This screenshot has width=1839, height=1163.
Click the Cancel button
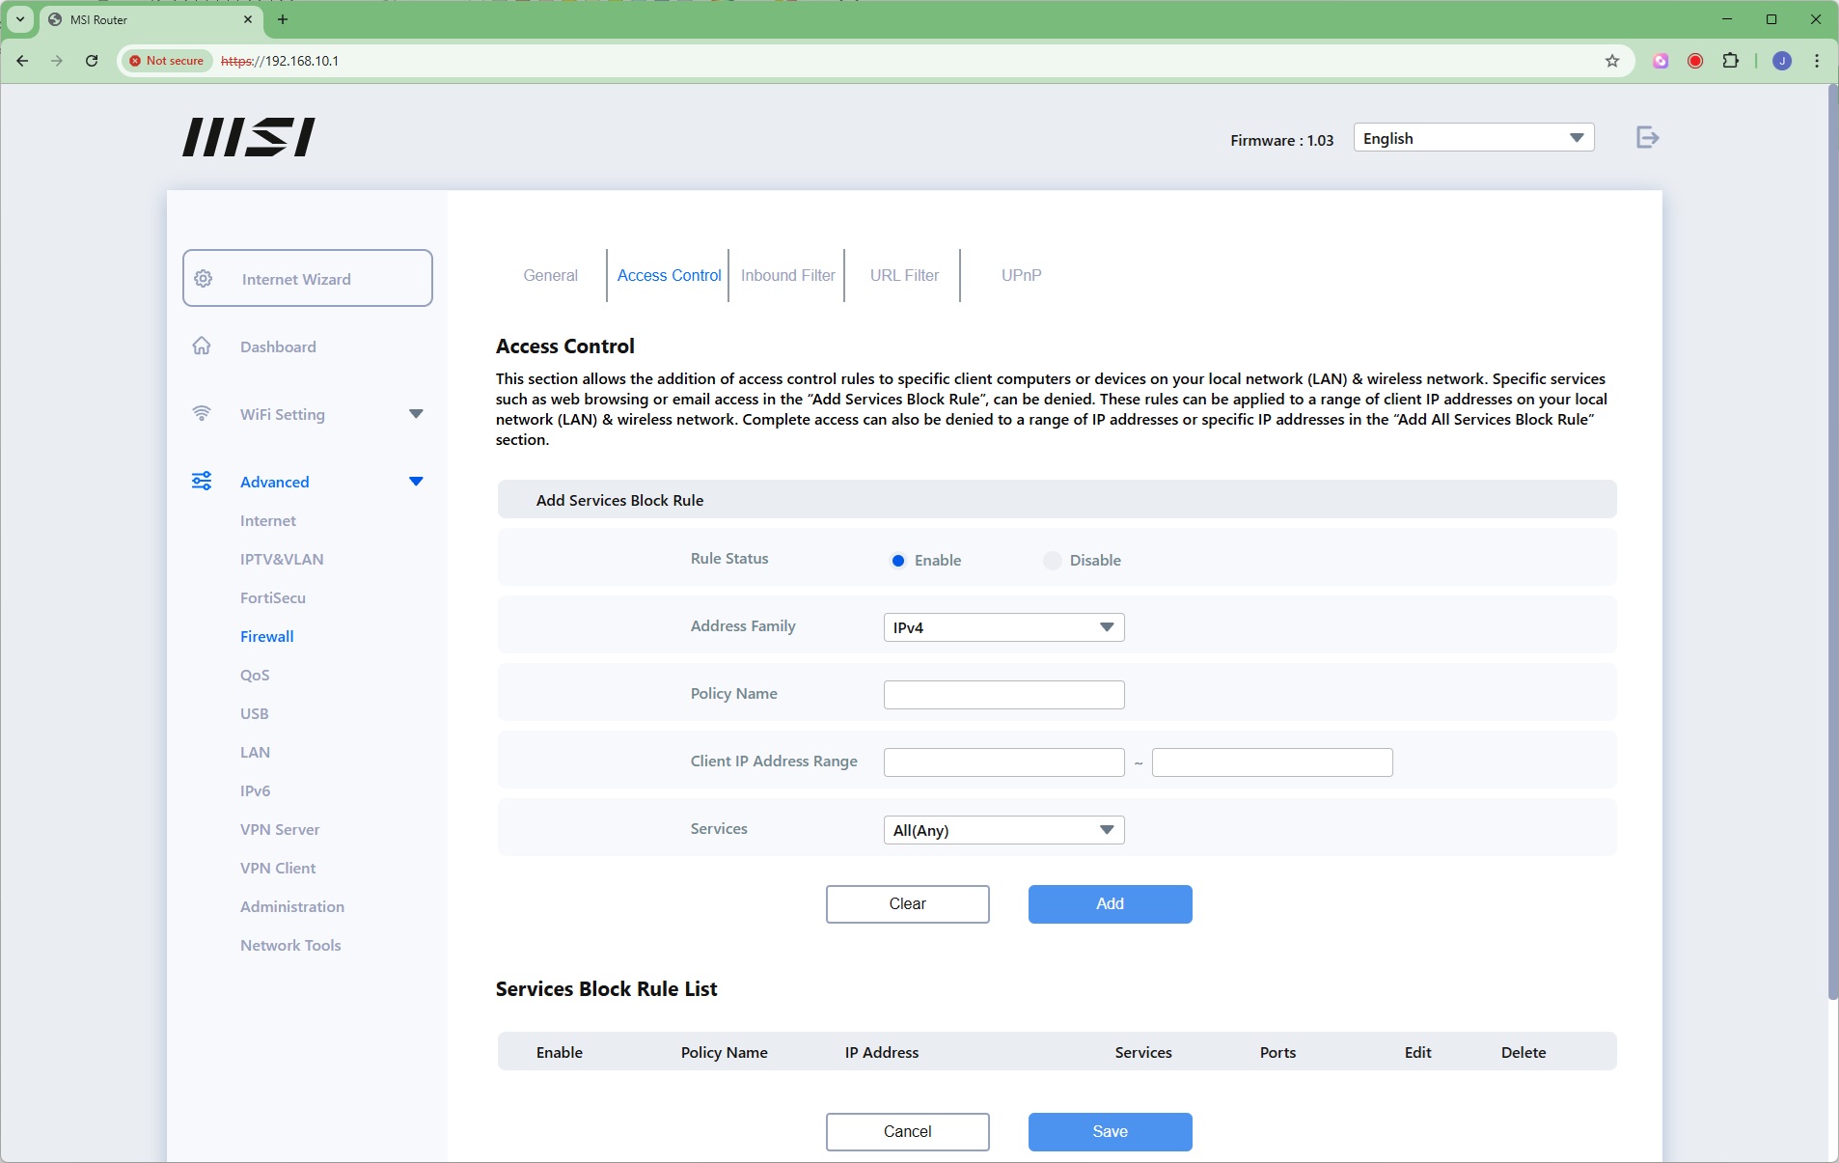(x=907, y=1132)
